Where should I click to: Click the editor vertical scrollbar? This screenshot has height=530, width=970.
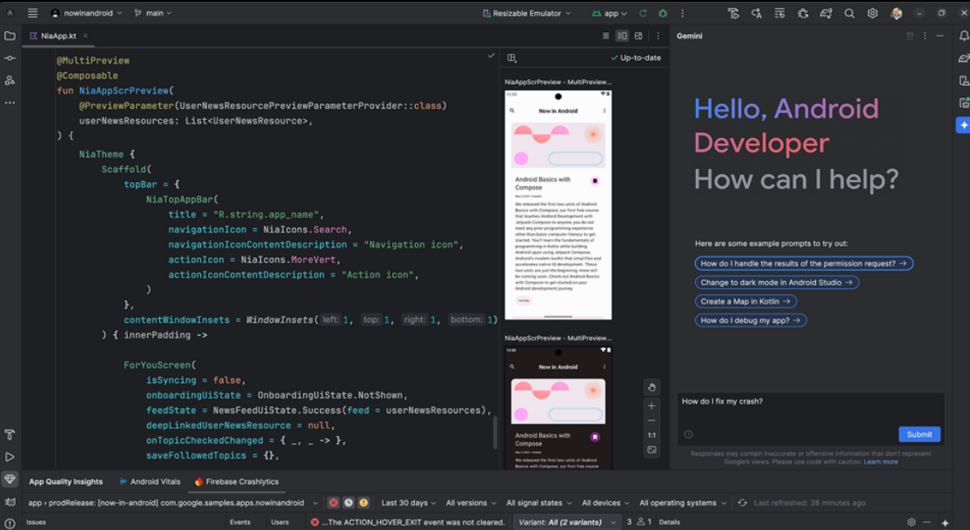pyautogui.click(x=495, y=433)
